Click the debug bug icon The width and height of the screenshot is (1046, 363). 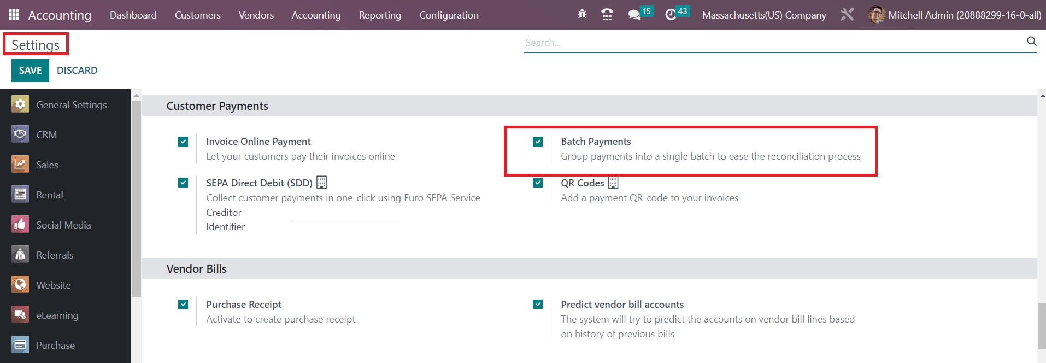point(582,15)
